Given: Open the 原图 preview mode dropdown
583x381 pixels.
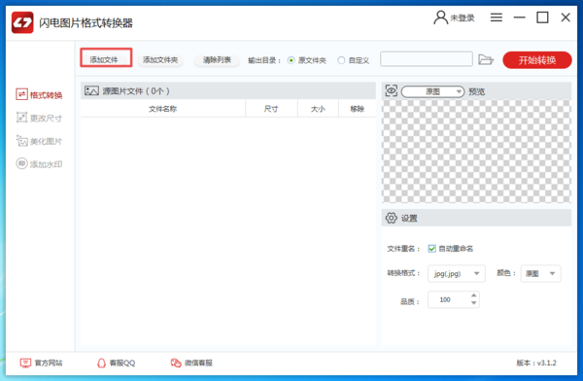Looking at the screenshot, I should (432, 91).
